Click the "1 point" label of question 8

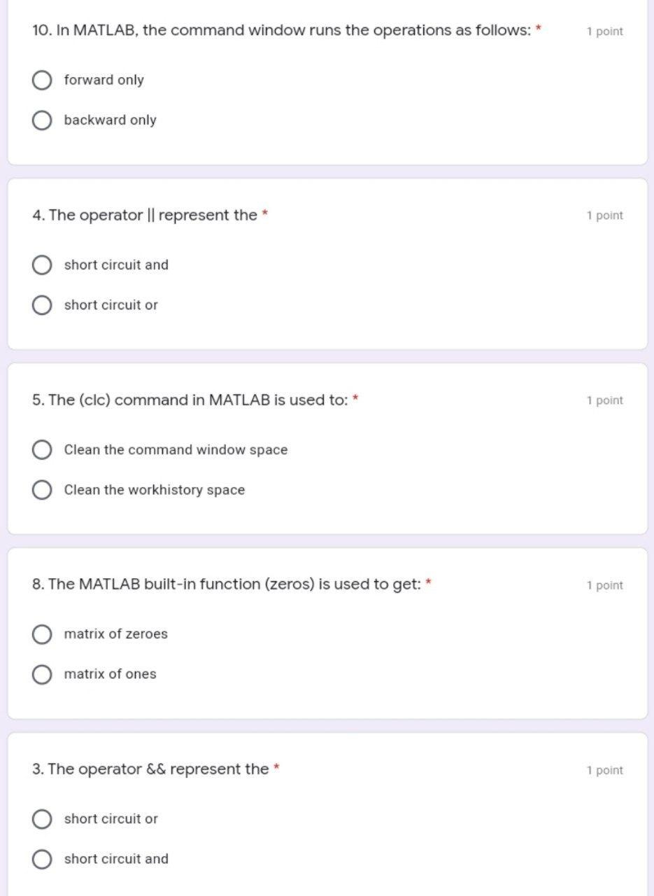pyautogui.click(x=604, y=585)
